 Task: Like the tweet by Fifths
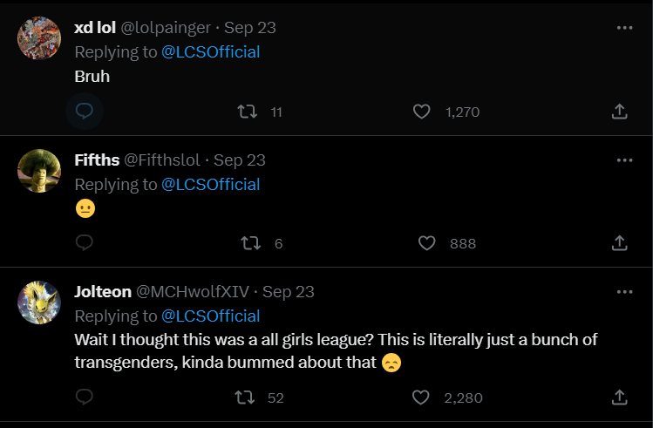pyautogui.click(x=426, y=243)
